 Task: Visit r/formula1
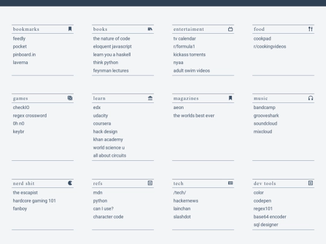pos(184,46)
